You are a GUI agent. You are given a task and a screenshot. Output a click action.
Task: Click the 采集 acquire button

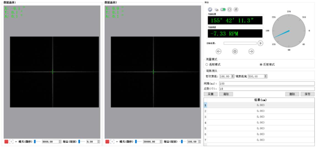tap(211, 94)
